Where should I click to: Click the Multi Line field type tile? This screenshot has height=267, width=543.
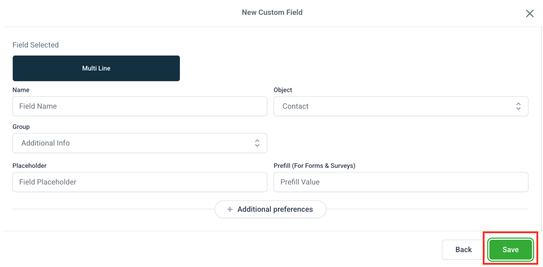(x=96, y=68)
